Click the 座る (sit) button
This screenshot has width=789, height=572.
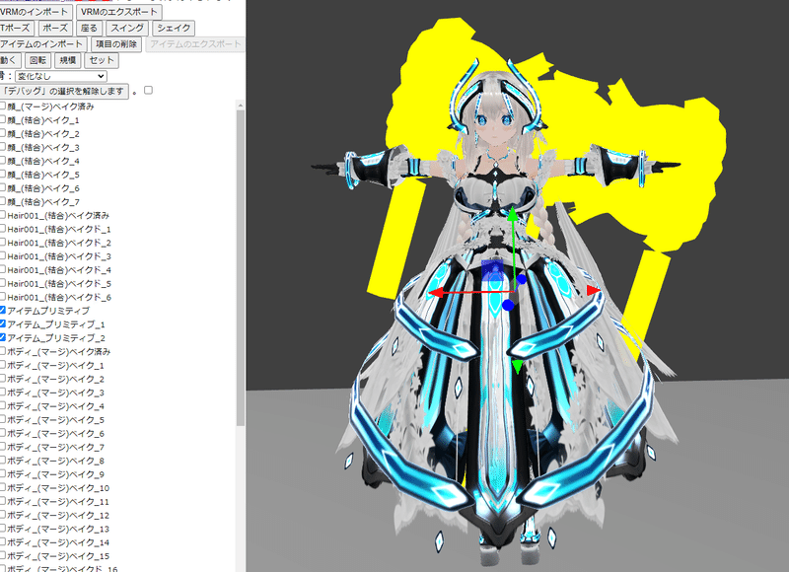pos(89,28)
